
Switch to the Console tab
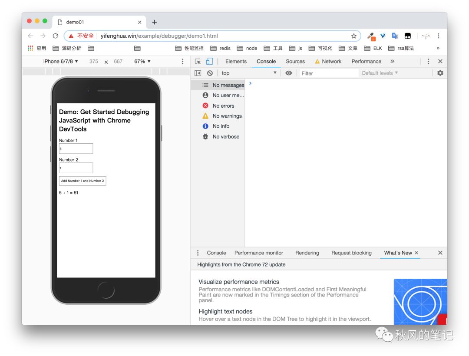point(266,61)
